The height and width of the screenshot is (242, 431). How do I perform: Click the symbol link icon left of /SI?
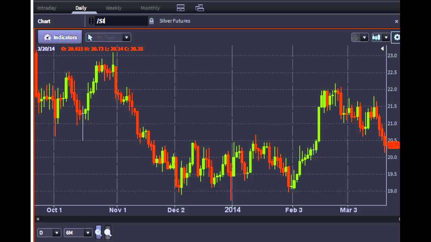click(x=91, y=21)
